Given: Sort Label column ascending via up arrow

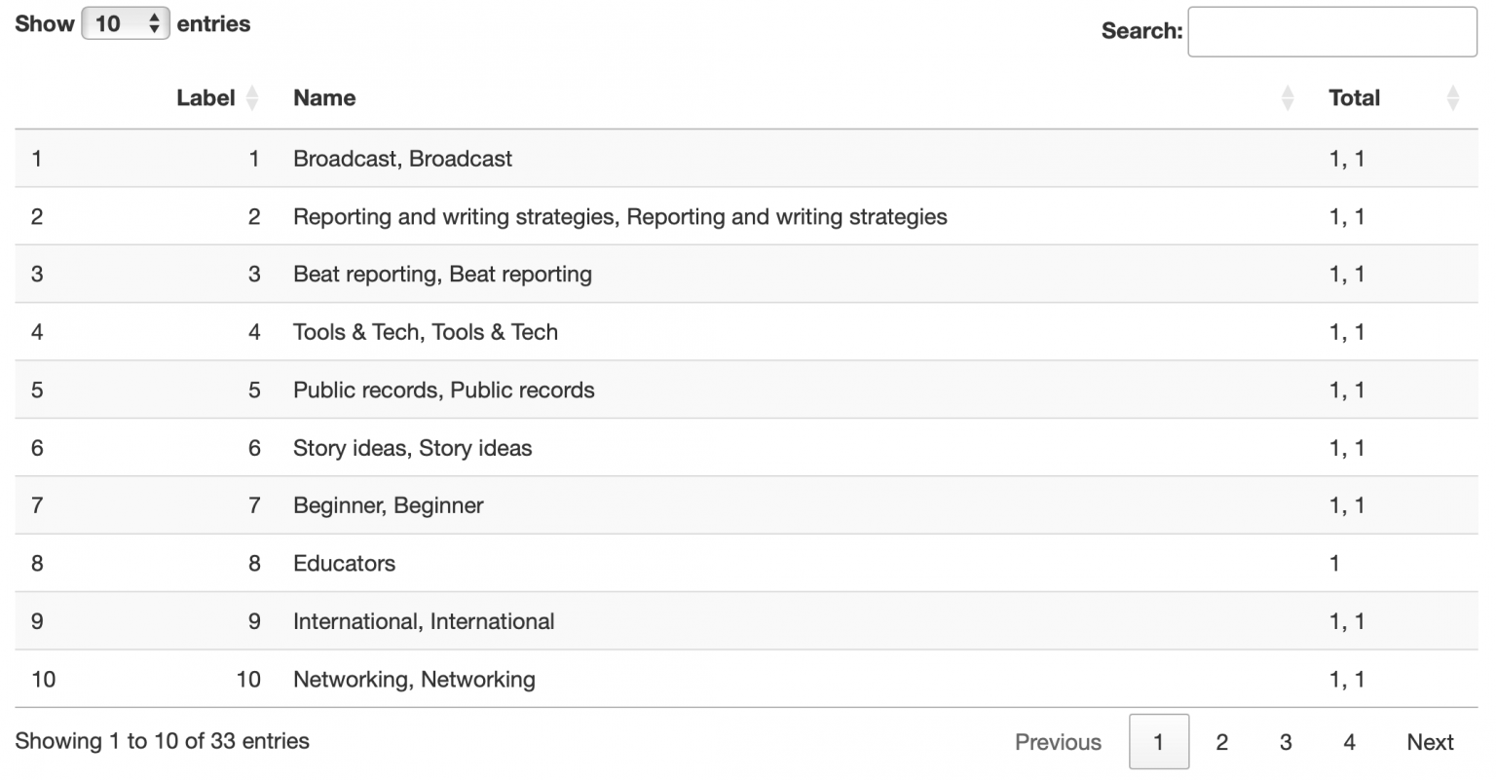Looking at the screenshot, I should pyautogui.click(x=252, y=92).
